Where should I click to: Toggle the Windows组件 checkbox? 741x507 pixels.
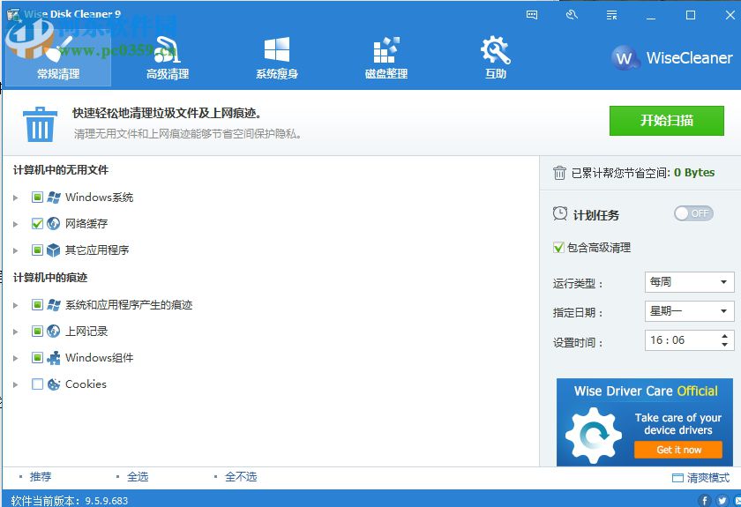[x=37, y=358]
